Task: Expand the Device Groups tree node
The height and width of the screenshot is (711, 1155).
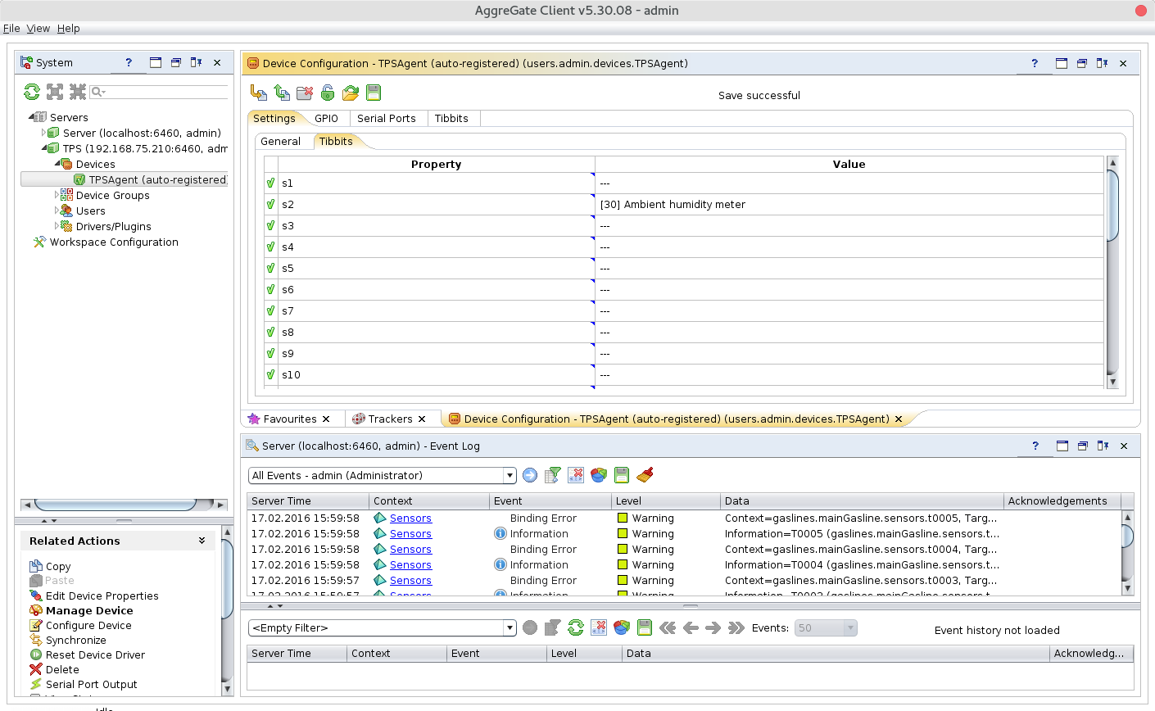Action: pos(57,195)
